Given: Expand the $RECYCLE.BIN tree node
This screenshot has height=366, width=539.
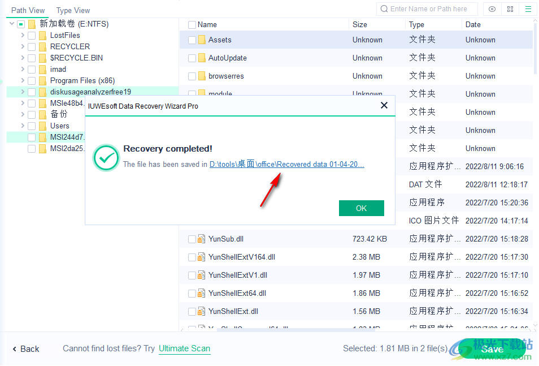Looking at the screenshot, I should (23, 58).
